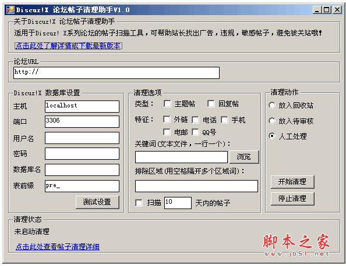Toggle the 扫描 days-limit checkbox

139,203
